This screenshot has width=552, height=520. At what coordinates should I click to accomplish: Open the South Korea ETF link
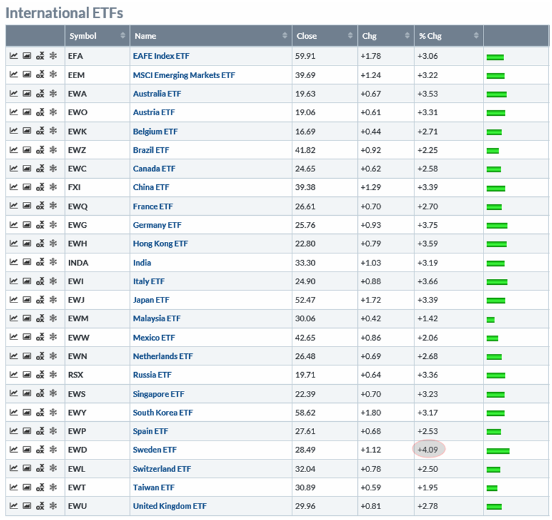tap(163, 413)
